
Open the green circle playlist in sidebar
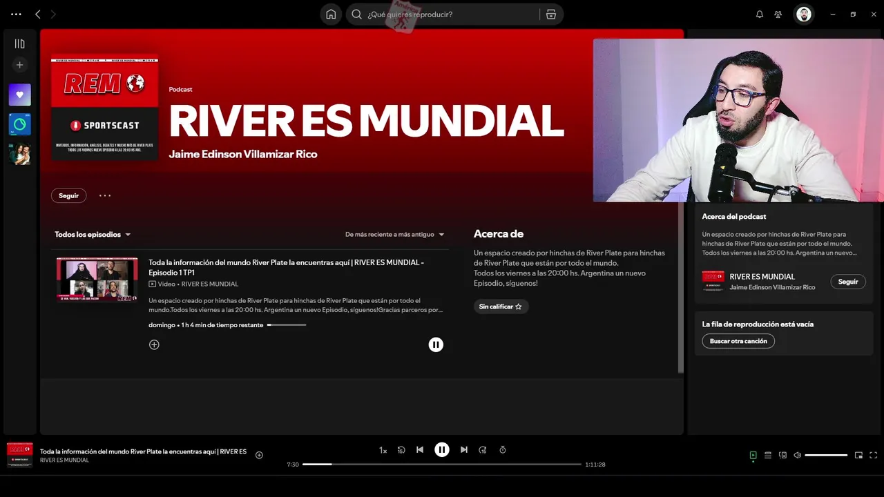point(19,124)
